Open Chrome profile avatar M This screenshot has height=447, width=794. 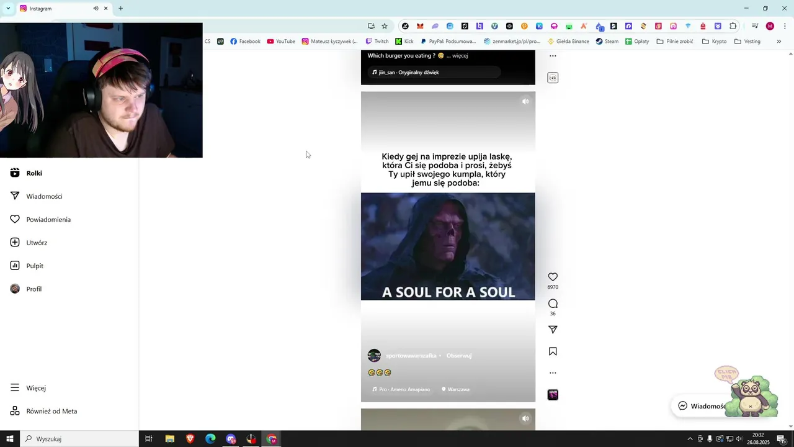tap(770, 26)
